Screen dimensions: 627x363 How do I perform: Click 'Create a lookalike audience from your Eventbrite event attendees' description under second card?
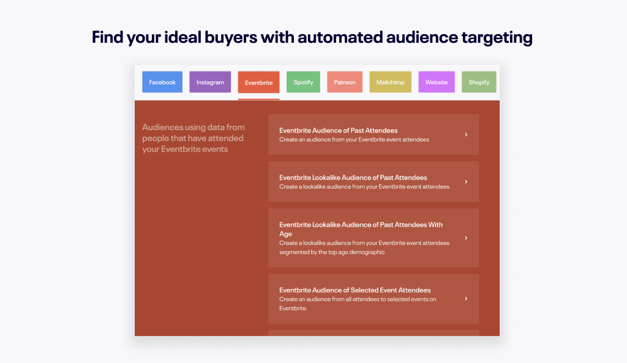pos(364,186)
